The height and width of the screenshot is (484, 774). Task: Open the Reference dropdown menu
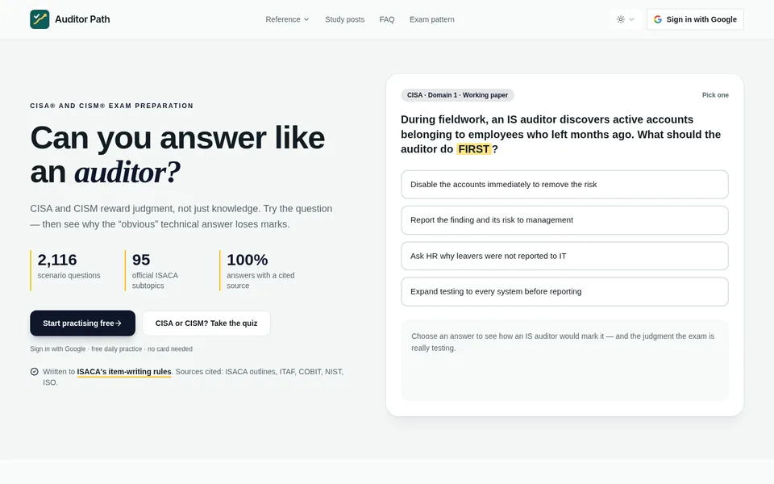[287, 19]
